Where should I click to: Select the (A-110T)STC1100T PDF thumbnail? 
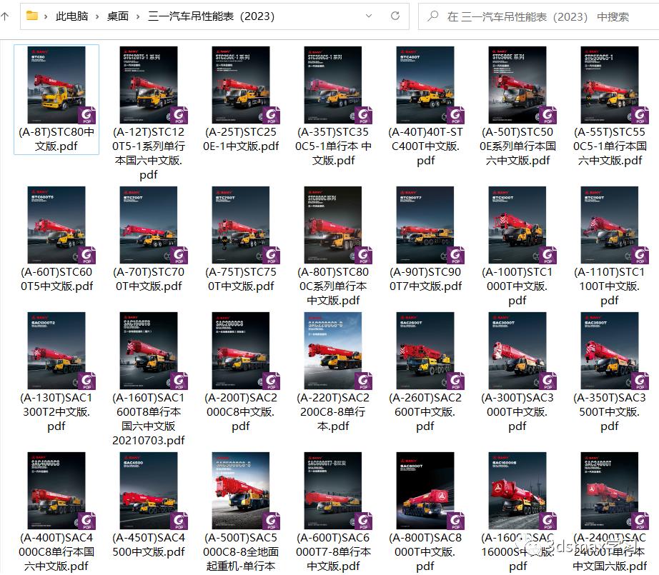click(x=610, y=225)
